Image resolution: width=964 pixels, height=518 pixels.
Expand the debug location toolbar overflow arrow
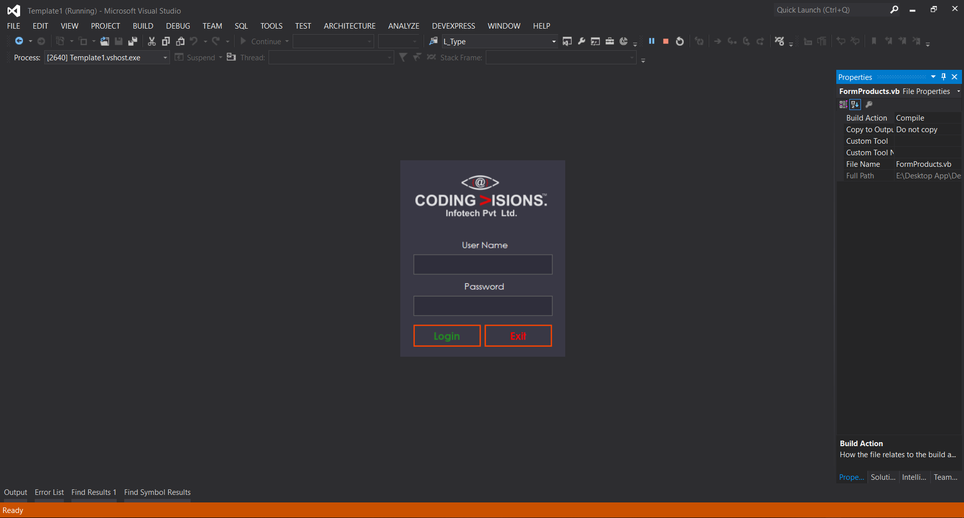tap(643, 60)
